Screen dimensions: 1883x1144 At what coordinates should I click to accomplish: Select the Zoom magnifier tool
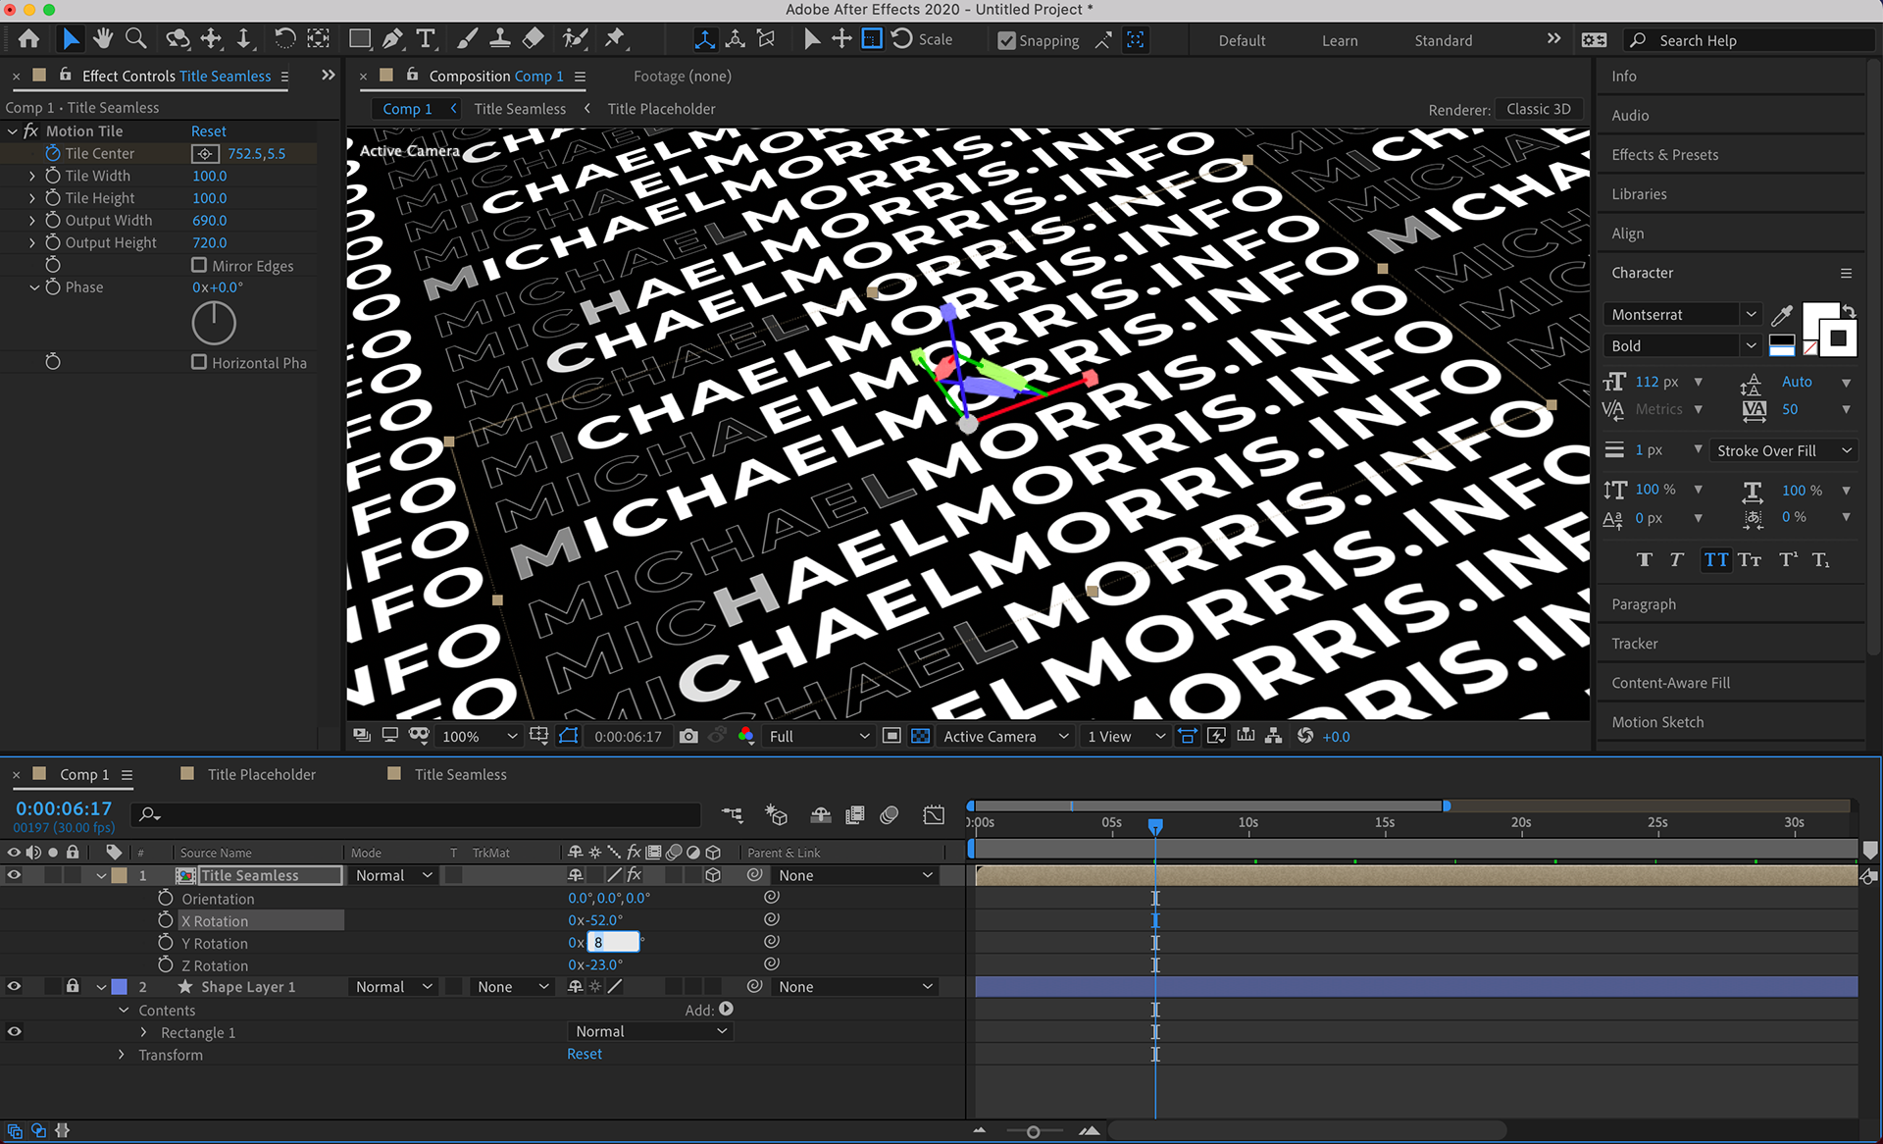pos(136,39)
